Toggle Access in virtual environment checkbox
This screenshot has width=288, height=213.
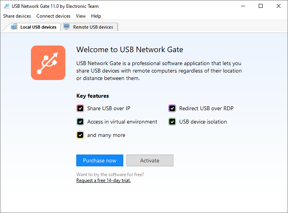80,122
